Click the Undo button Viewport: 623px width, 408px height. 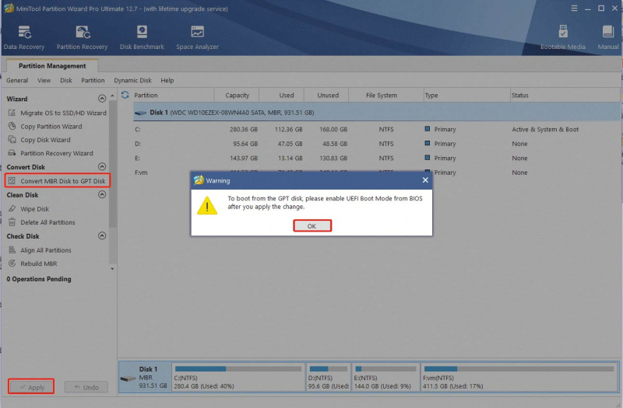coord(86,387)
